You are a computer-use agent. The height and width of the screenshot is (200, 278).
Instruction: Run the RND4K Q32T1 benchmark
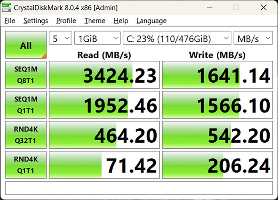[x=26, y=135]
